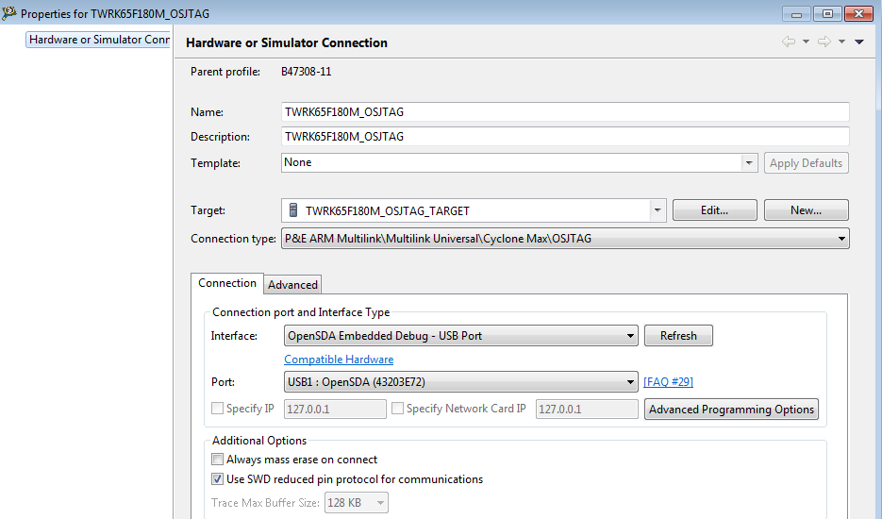Select the Connection tab
The width and height of the screenshot is (882, 519).
tap(227, 283)
